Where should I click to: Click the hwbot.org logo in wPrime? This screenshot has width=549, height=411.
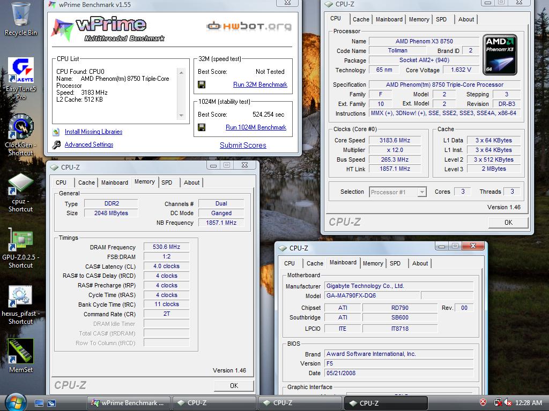(249, 26)
